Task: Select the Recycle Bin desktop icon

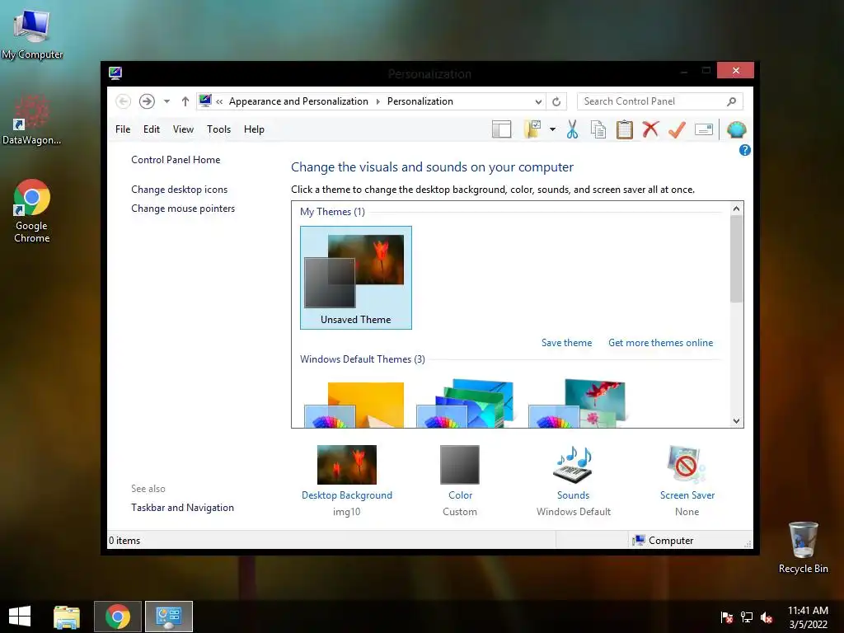Action: pos(803,547)
